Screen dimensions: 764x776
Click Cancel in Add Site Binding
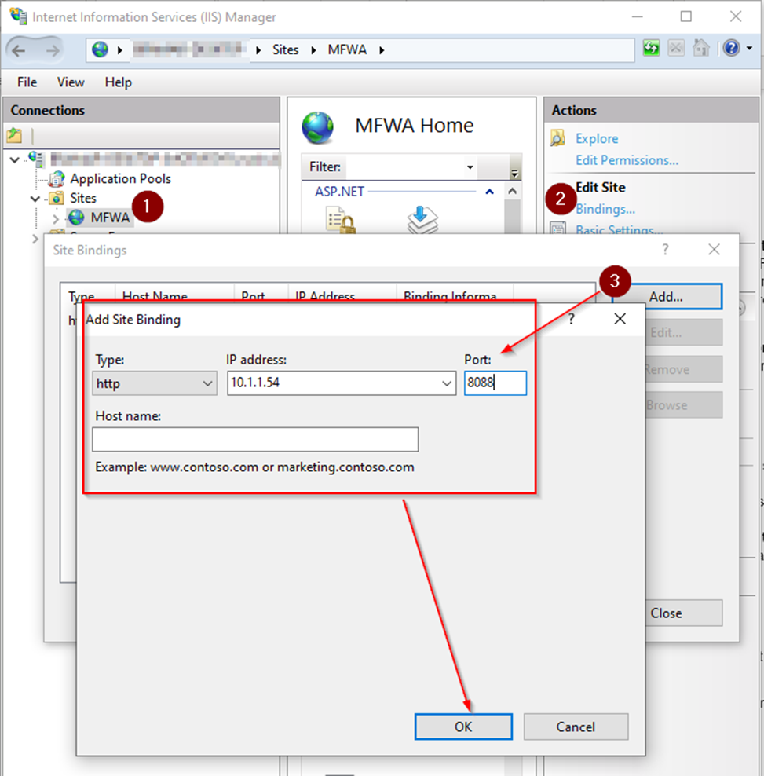(x=576, y=727)
